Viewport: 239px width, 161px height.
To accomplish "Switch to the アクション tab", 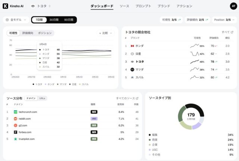I will coord(184,6).
